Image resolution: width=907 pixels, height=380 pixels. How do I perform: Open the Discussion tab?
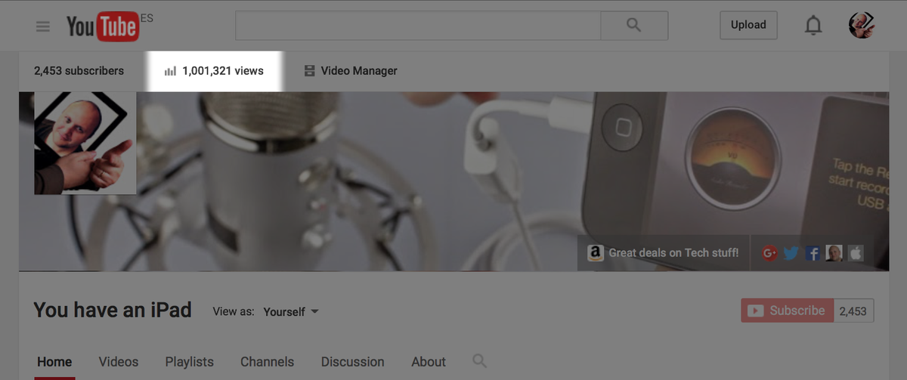pos(352,362)
